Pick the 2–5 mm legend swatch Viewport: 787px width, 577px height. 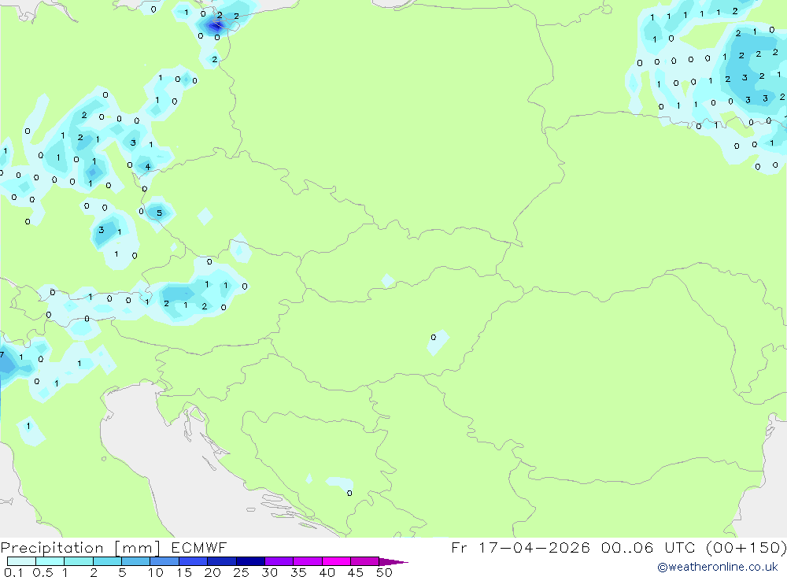click(107, 561)
